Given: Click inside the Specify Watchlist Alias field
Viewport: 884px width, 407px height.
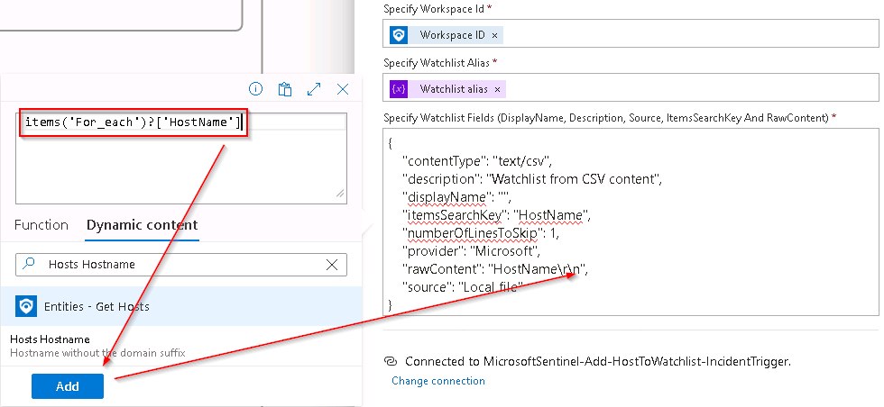Looking at the screenshot, I should pos(631,88).
